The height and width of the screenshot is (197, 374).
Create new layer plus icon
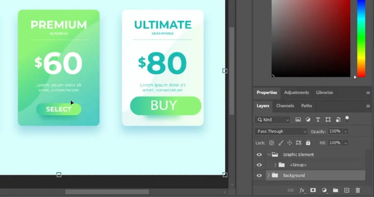coord(347,190)
